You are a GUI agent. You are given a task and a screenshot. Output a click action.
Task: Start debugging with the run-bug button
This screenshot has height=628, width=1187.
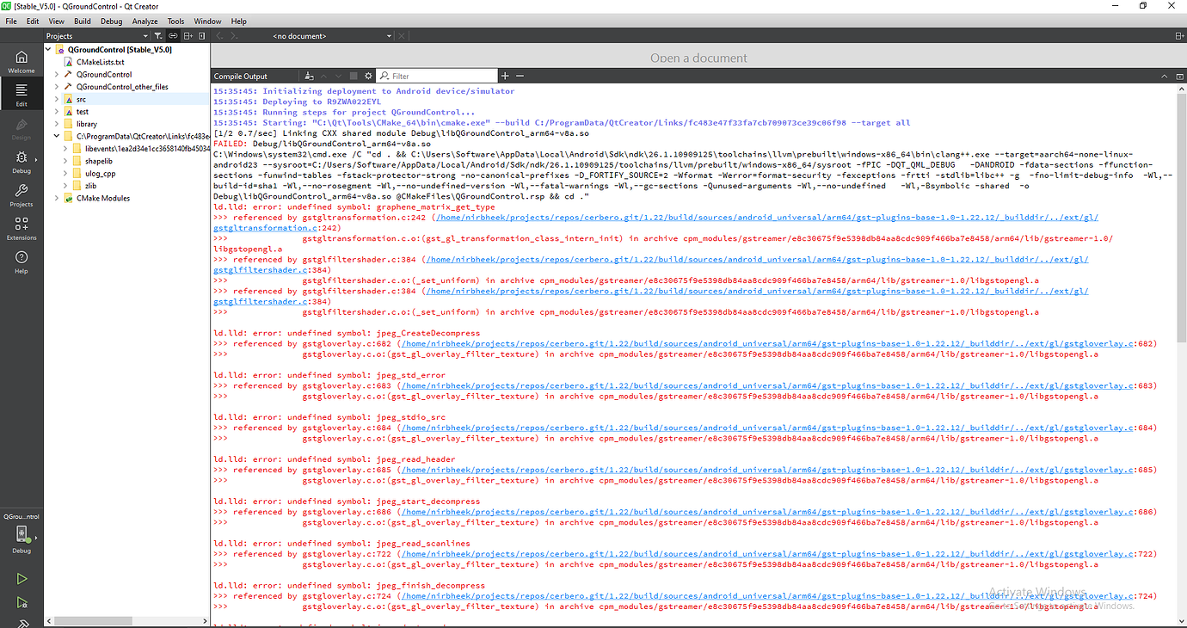[22, 603]
